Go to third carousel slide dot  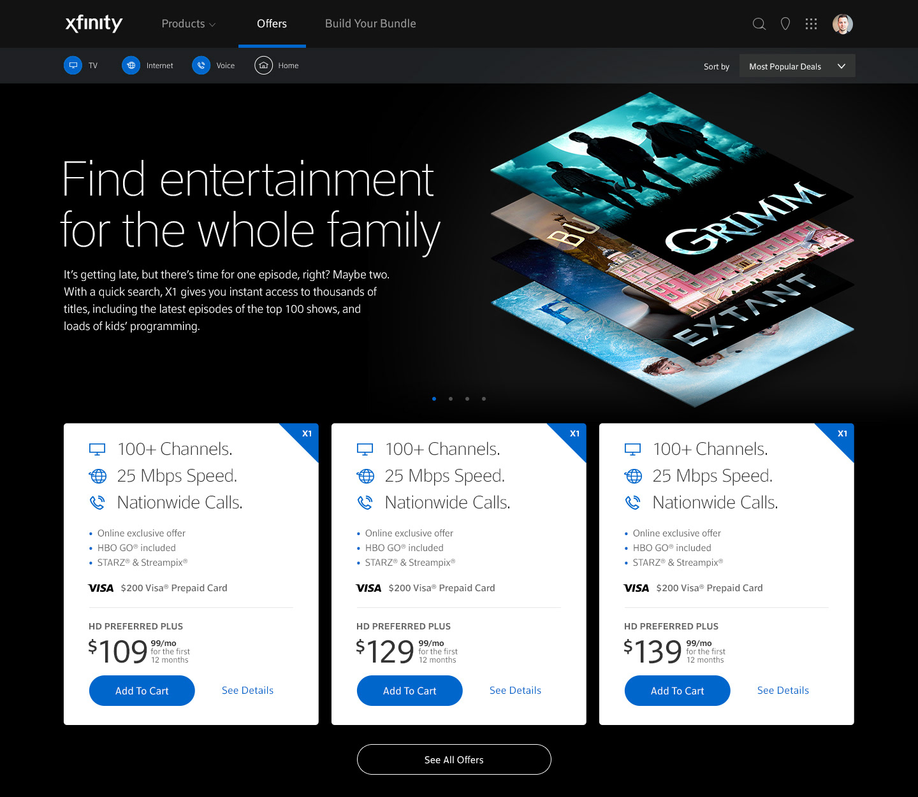[467, 399]
